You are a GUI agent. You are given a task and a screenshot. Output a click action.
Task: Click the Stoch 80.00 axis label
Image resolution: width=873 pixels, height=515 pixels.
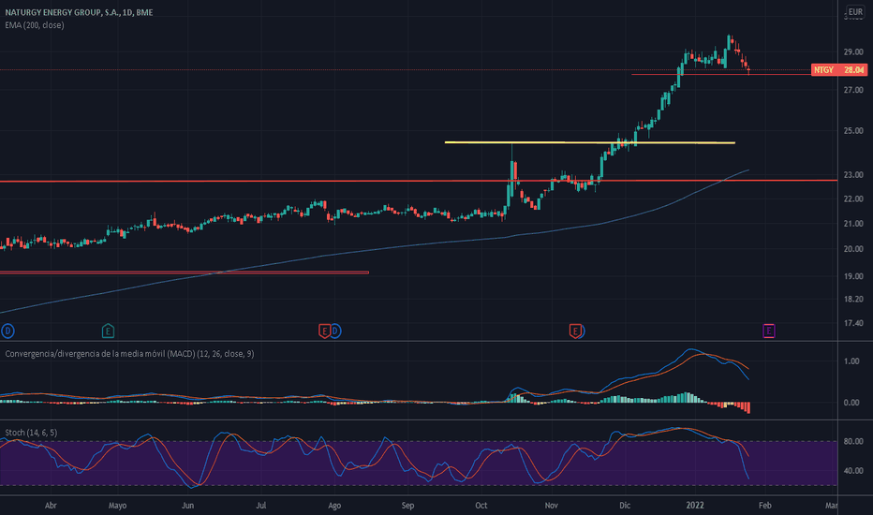(x=853, y=442)
